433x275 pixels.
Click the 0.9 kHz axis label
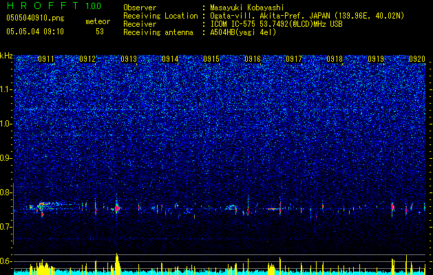6,158
